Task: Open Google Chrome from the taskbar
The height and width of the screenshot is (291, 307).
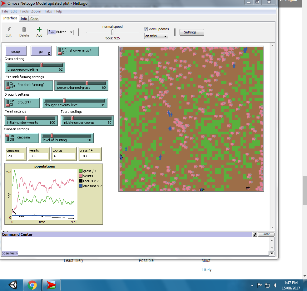Action: tap(32, 285)
